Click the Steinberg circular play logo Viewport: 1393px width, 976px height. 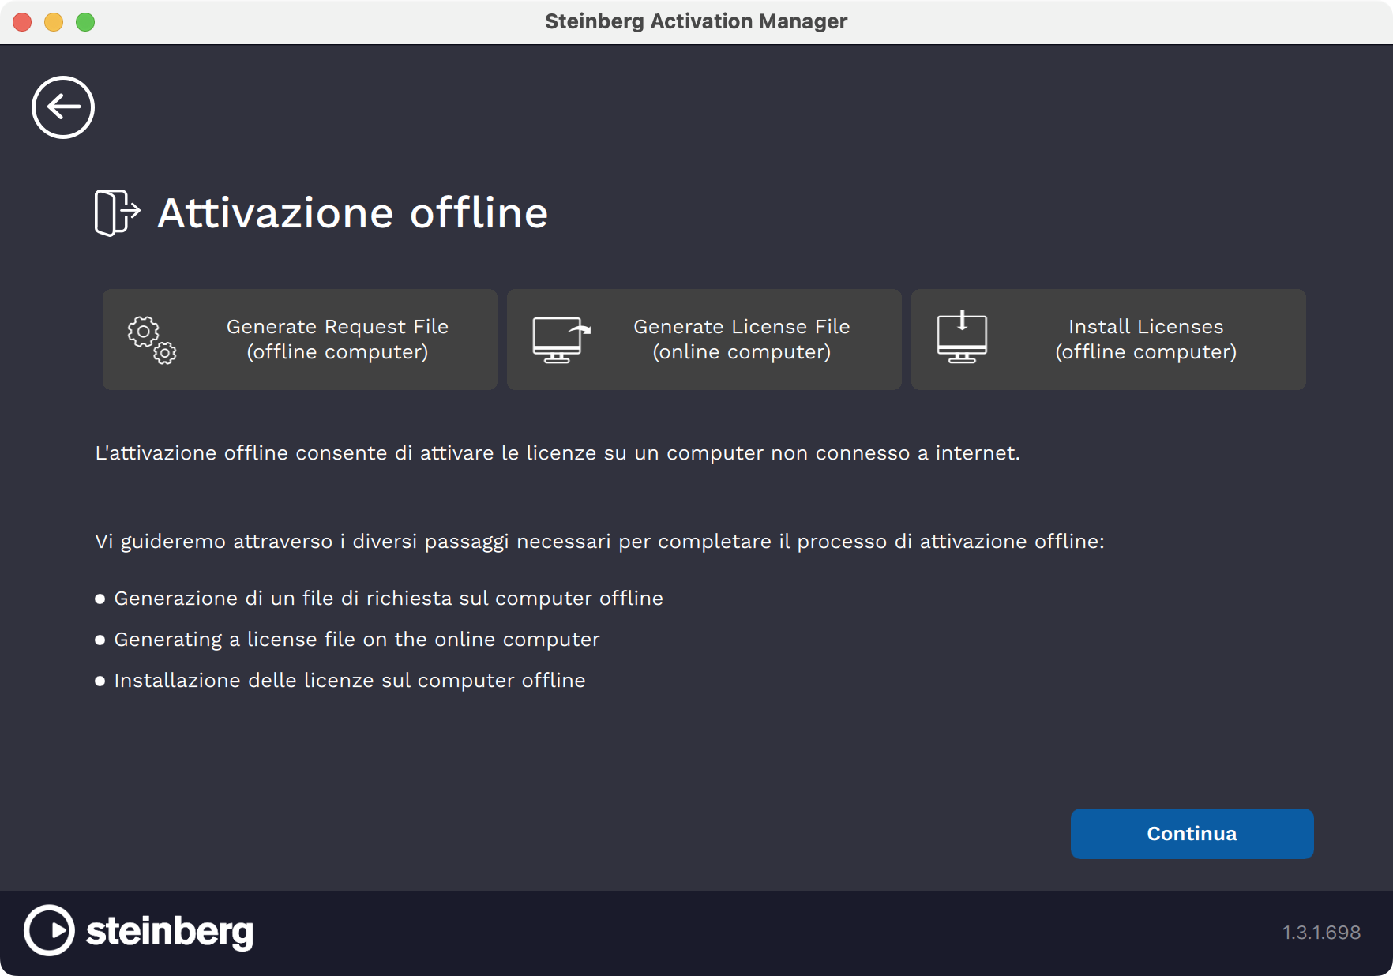tap(49, 931)
